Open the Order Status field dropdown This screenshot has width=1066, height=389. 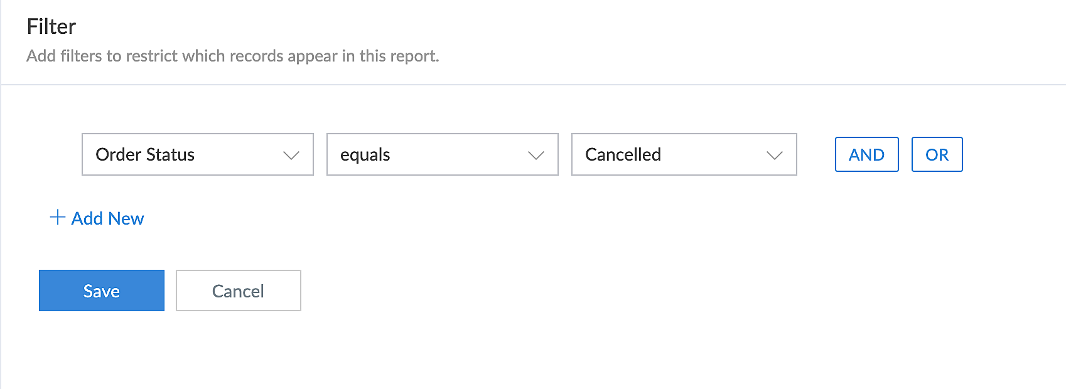[x=197, y=154]
